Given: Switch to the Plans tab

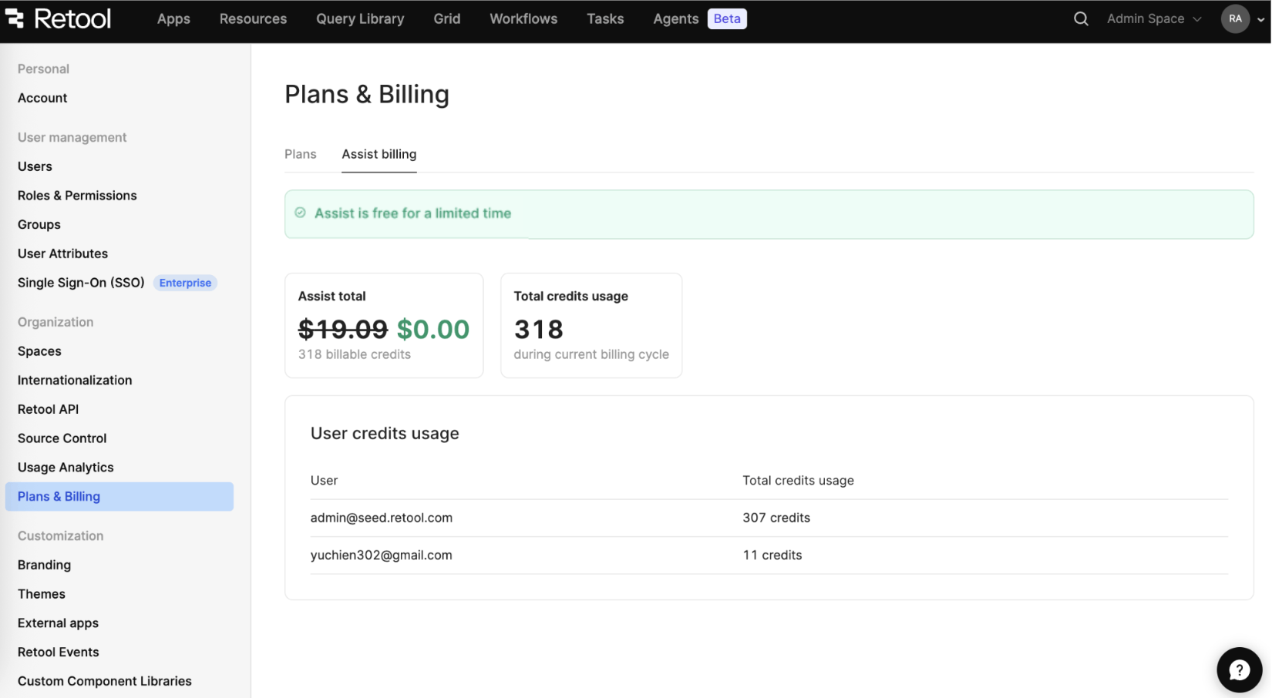Looking at the screenshot, I should (x=300, y=154).
